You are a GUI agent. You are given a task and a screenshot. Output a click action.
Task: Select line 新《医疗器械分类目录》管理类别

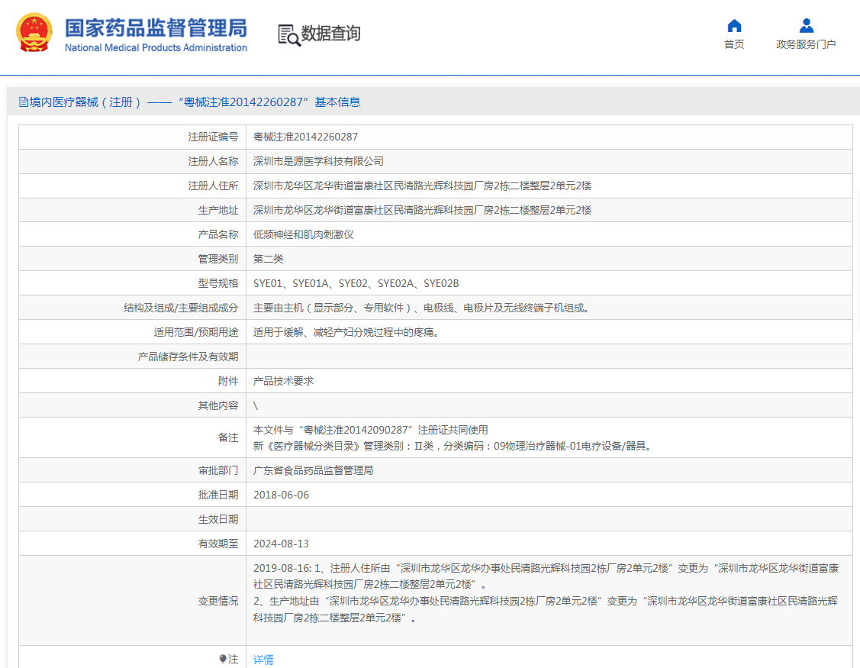click(x=453, y=446)
